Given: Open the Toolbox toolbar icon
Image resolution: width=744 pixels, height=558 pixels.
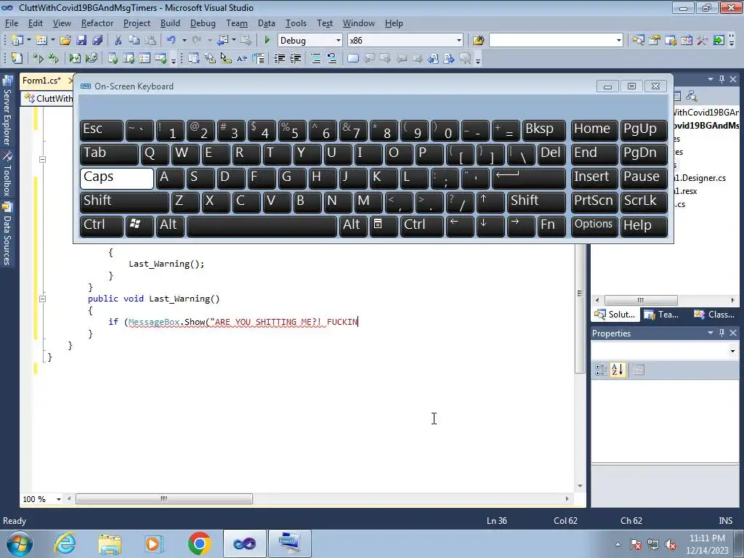Looking at the screenshot, I should click(703, 41).
